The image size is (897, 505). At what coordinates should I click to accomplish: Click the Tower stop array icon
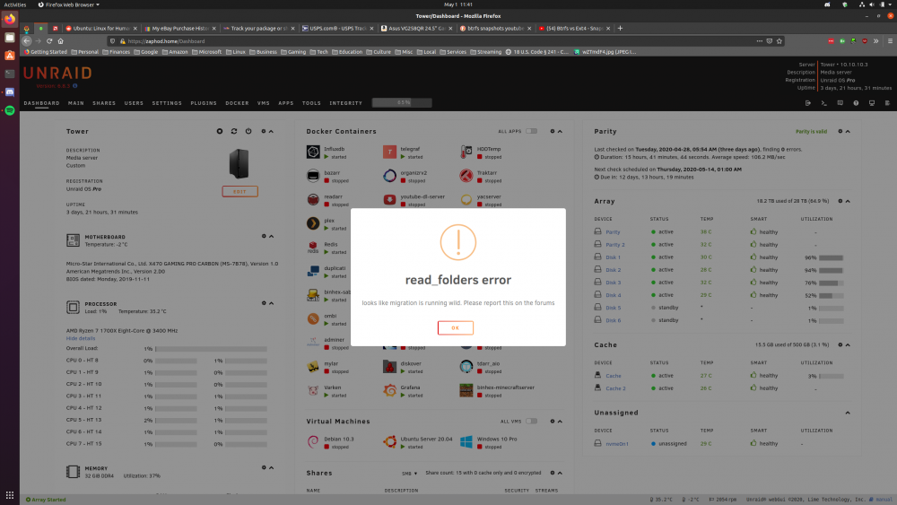[220, 131]
